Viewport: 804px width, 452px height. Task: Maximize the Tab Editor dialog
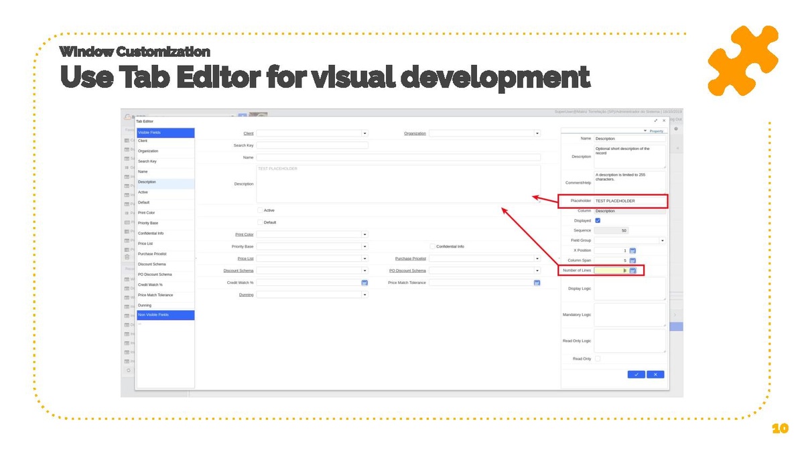pyautogui.click(x=655, y=121)
